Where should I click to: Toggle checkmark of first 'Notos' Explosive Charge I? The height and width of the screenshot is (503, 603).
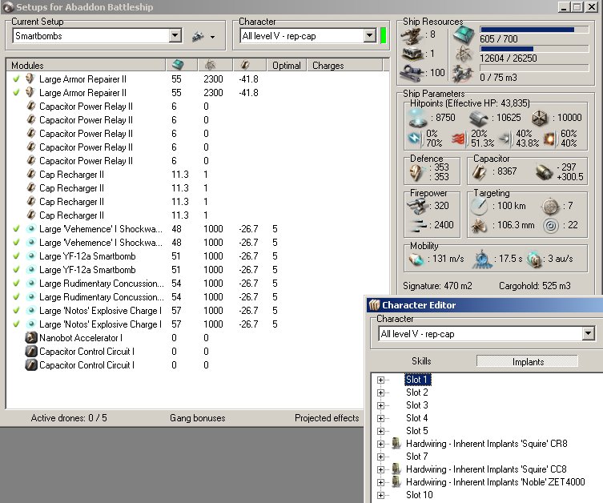pyautogui.click(x=17, y=311)
